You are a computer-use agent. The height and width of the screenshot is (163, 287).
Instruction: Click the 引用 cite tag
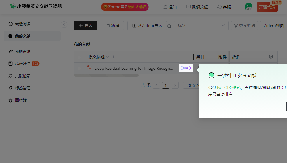(186, 68)
